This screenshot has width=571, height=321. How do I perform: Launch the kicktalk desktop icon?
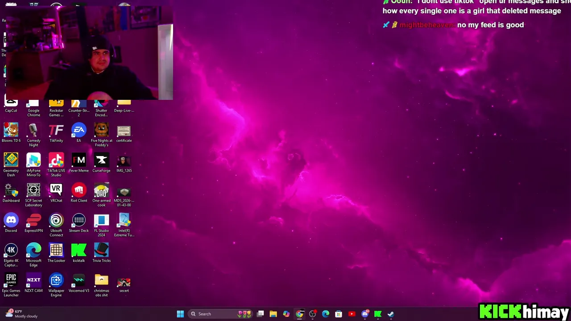[x=79, y=253]
